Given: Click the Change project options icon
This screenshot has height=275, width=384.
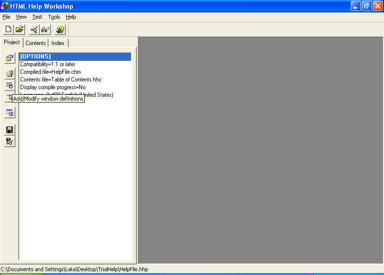Looking at the screenshot, I should click(10, 58).
